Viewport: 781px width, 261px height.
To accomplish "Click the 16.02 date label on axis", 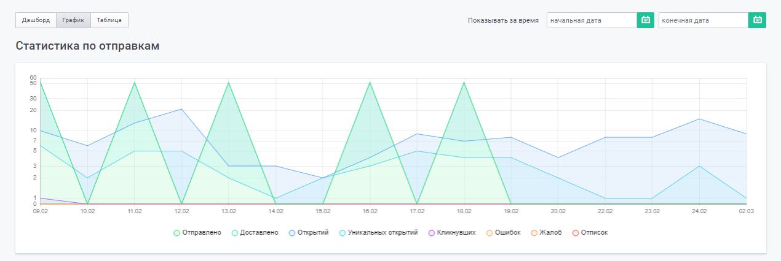I will pos(370,211).
